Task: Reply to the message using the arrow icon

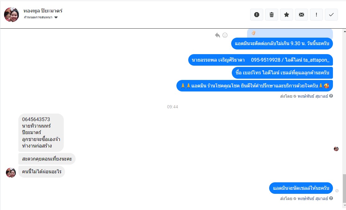Action: 217,35
